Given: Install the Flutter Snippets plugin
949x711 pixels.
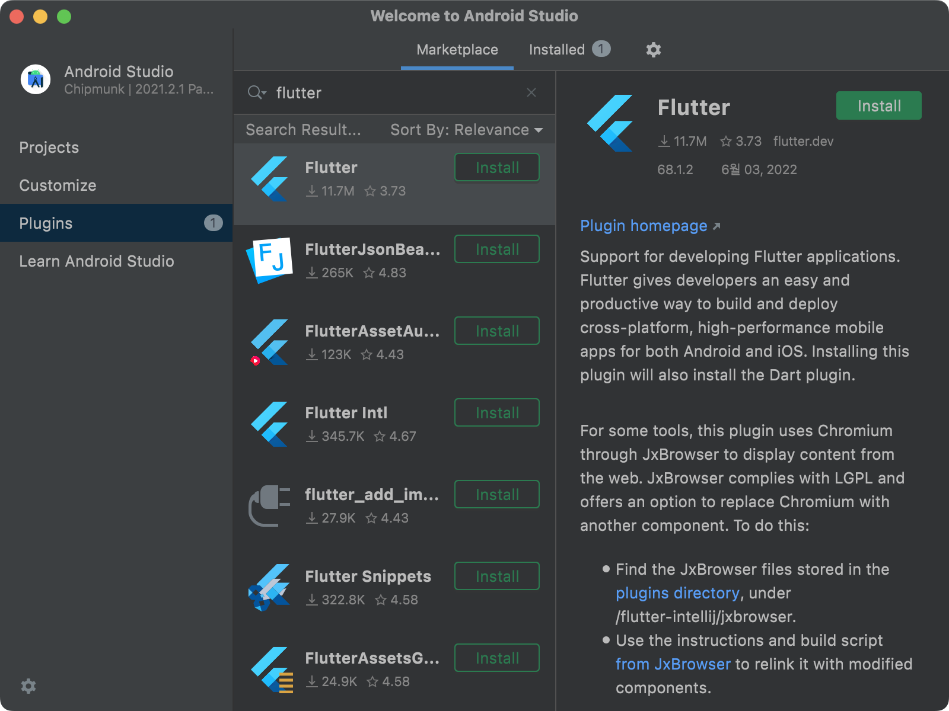Looking at the screenshot, I should 497,577.
